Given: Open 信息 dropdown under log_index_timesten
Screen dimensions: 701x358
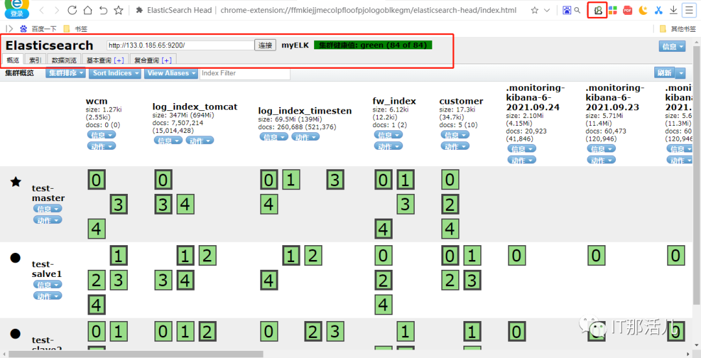Looking at the screenshot, I should (274, 137).
